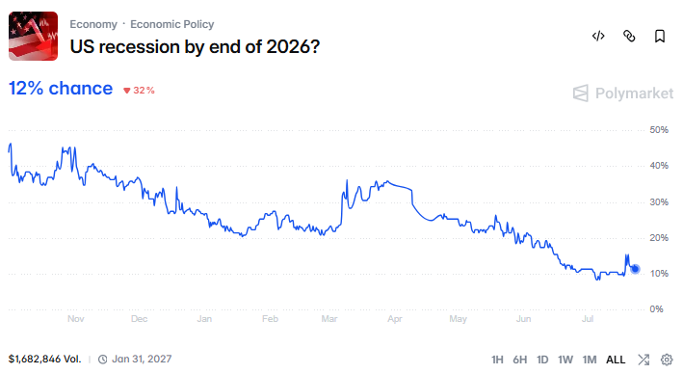
Task: Show the 1M time range
Action: [590, 360]
